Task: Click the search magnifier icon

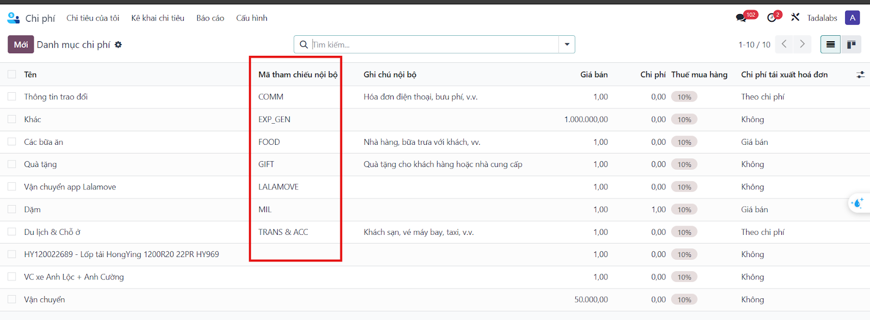Action: click(x=303, y=44)
